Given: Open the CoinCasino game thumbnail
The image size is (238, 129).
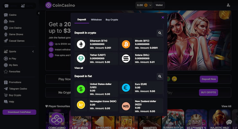Looking at the screenshot, I should point(57,119).
